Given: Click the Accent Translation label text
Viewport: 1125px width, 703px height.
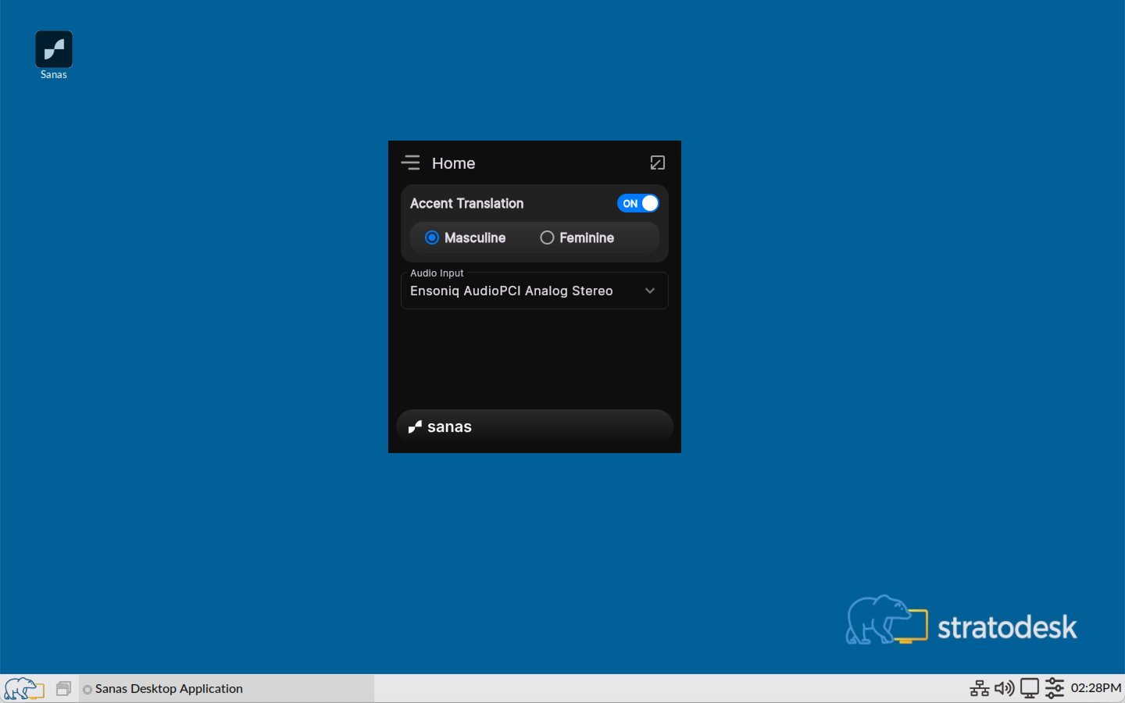Looking at the screenshot, I should coord(466,203).
